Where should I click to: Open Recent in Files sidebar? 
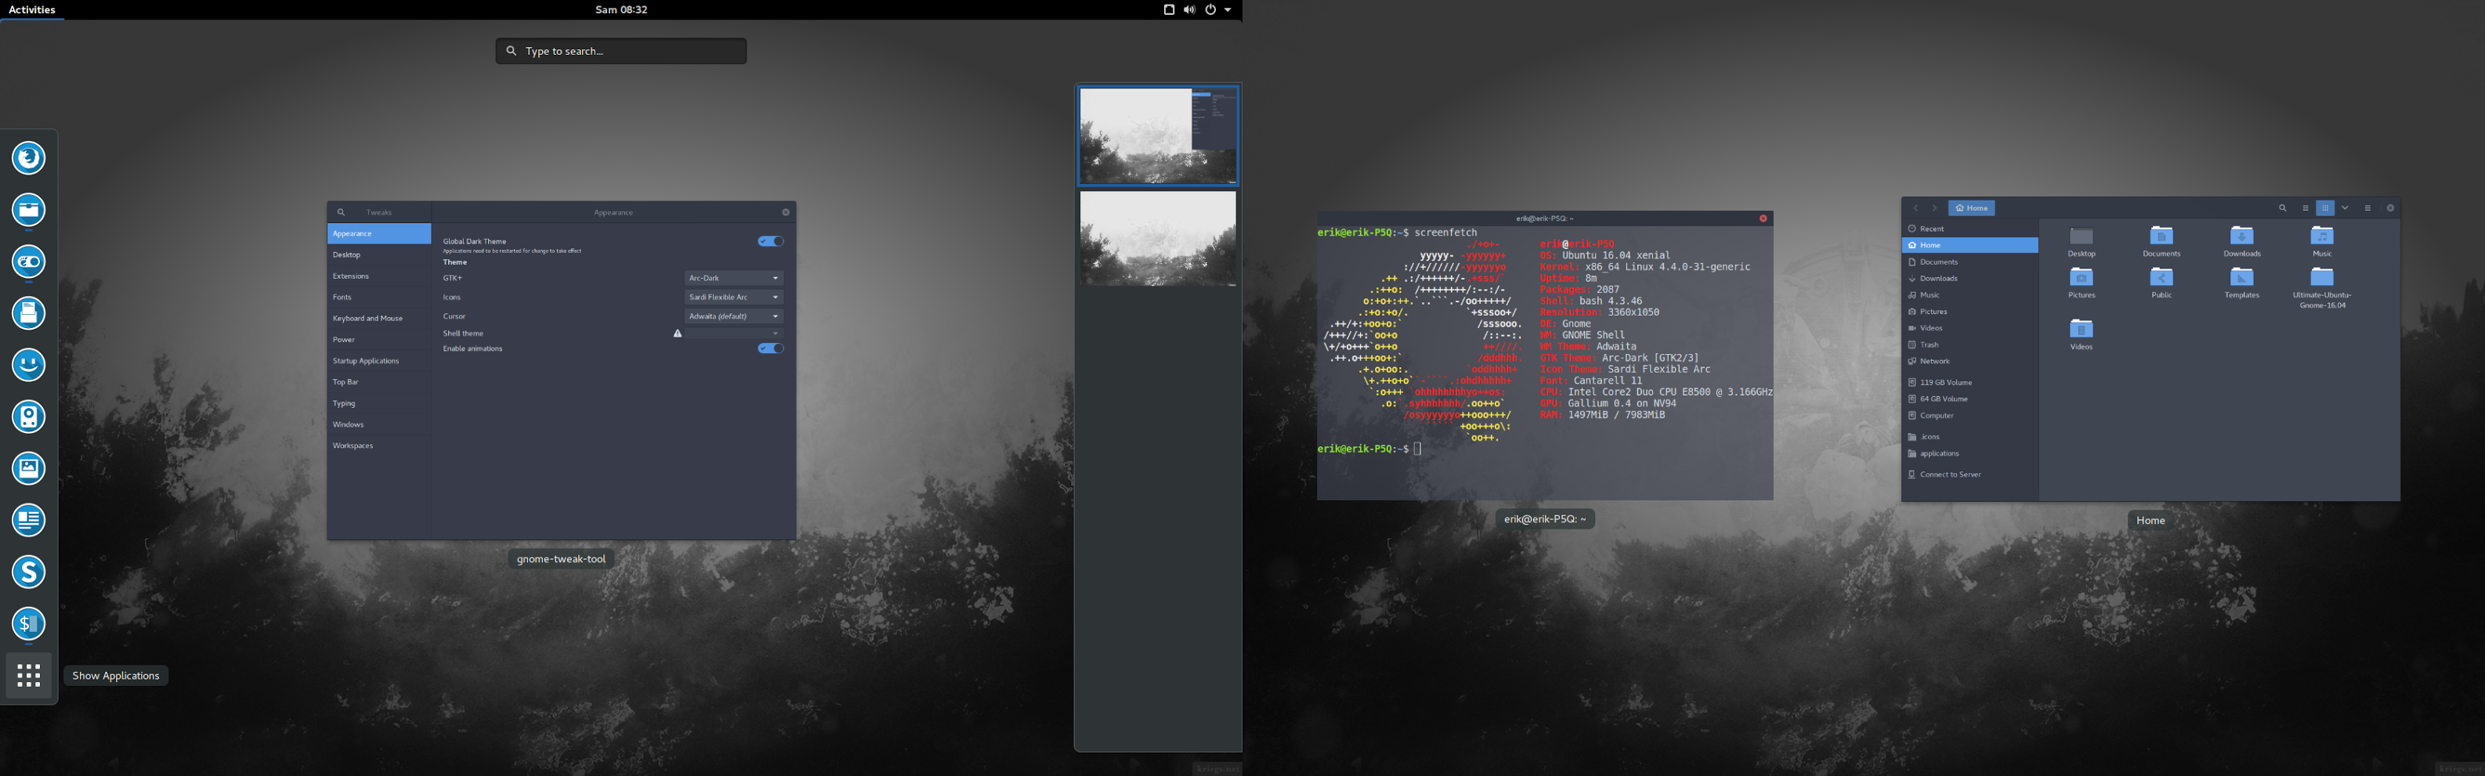(x=1970, y=229)
